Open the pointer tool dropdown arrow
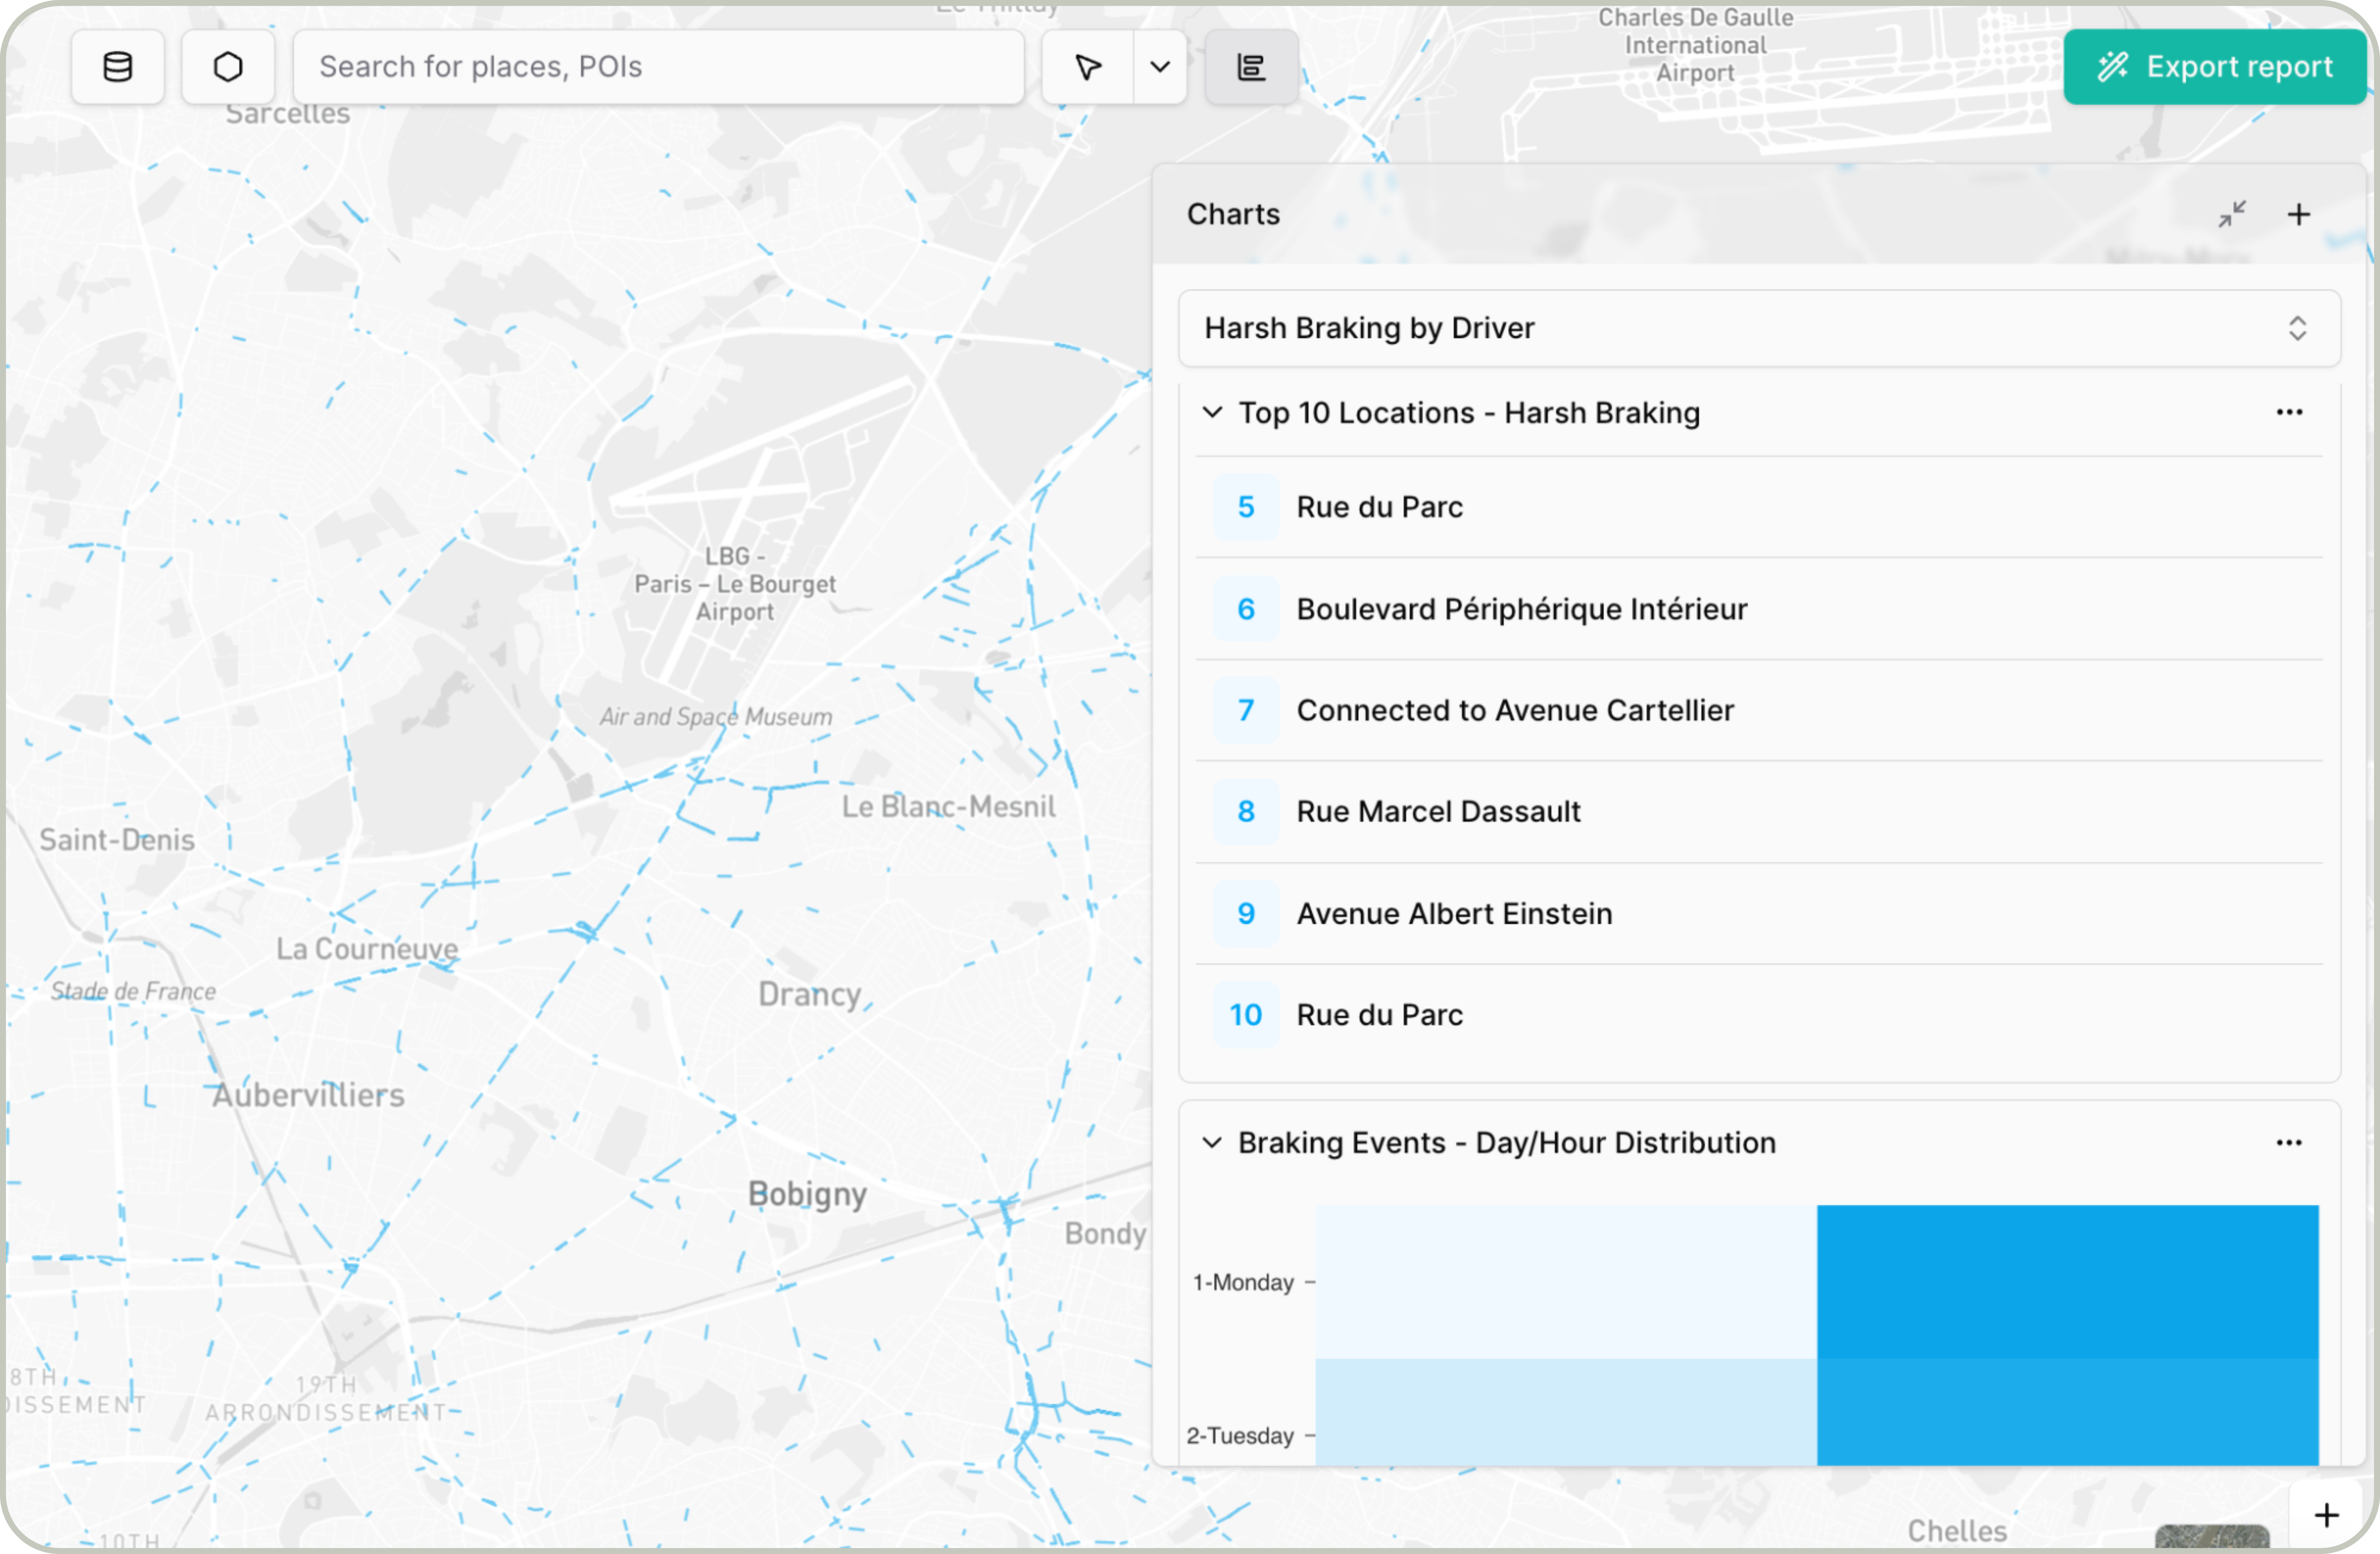Screen dimensions: 2380x1554 [x=1160, y=67]
